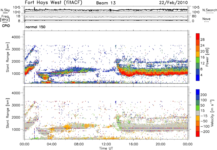Click the 'Nave' legend label
The image size is (217, 150).
point(206,19)
